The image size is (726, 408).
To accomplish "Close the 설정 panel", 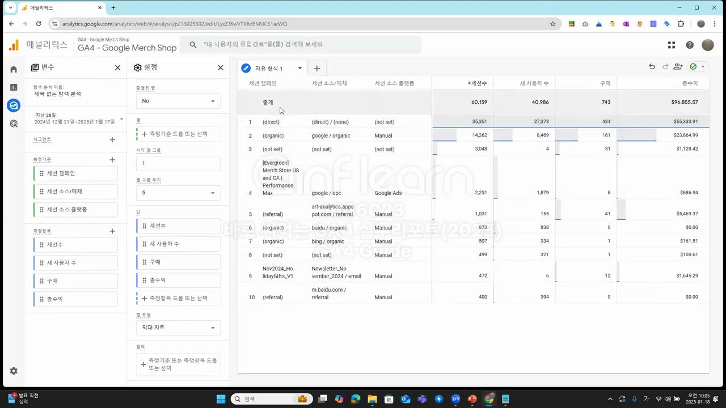I will pyautogui.click(x=221, y=67).
